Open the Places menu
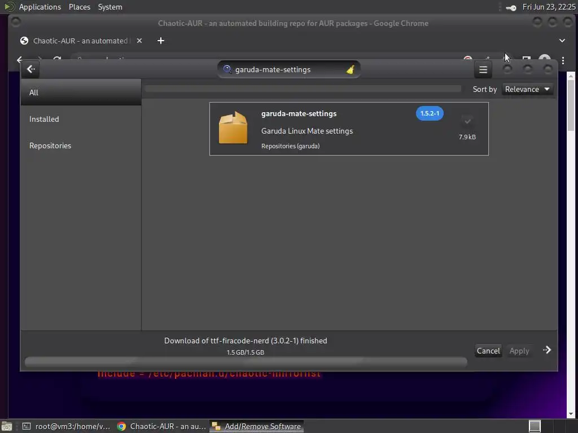 click(x=79, y=7)
